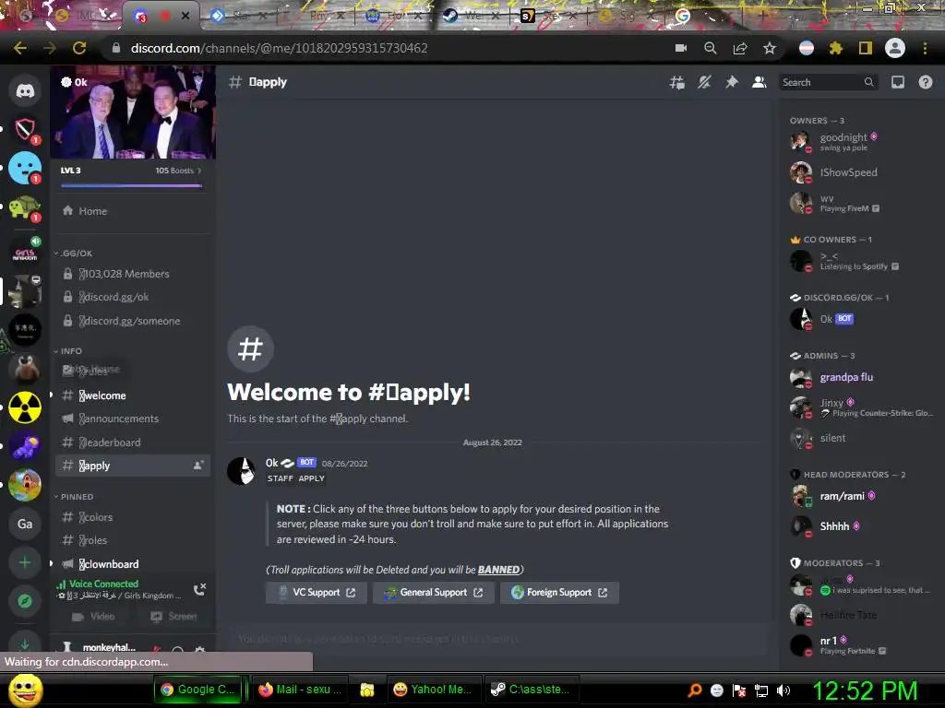Toggle the member list icon
The image size is (945, 708).
coord(760,82)
